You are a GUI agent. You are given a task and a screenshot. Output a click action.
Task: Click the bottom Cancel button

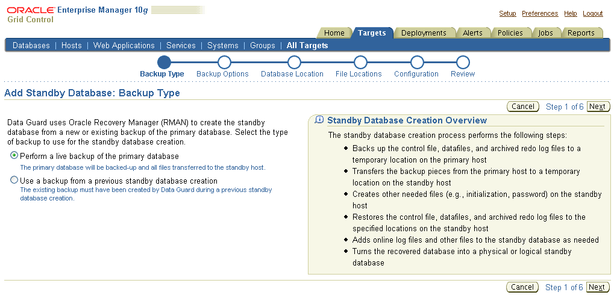522,287
